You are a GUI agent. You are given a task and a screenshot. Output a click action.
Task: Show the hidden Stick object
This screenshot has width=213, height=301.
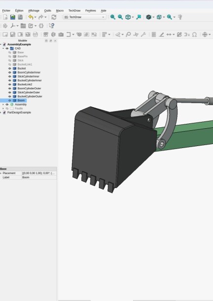pos(9,61)
